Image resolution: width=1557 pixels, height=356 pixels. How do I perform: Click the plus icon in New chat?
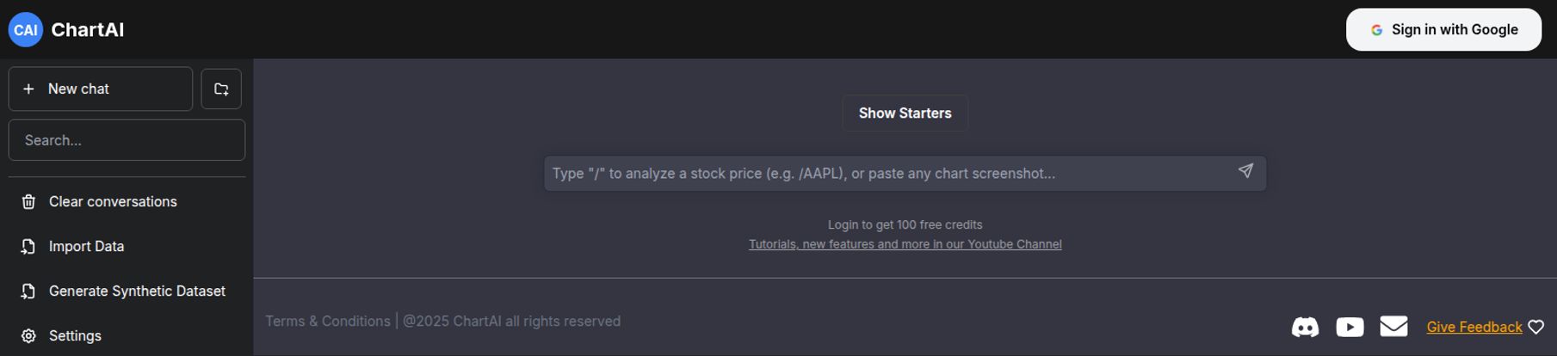[x=28, y=89]
